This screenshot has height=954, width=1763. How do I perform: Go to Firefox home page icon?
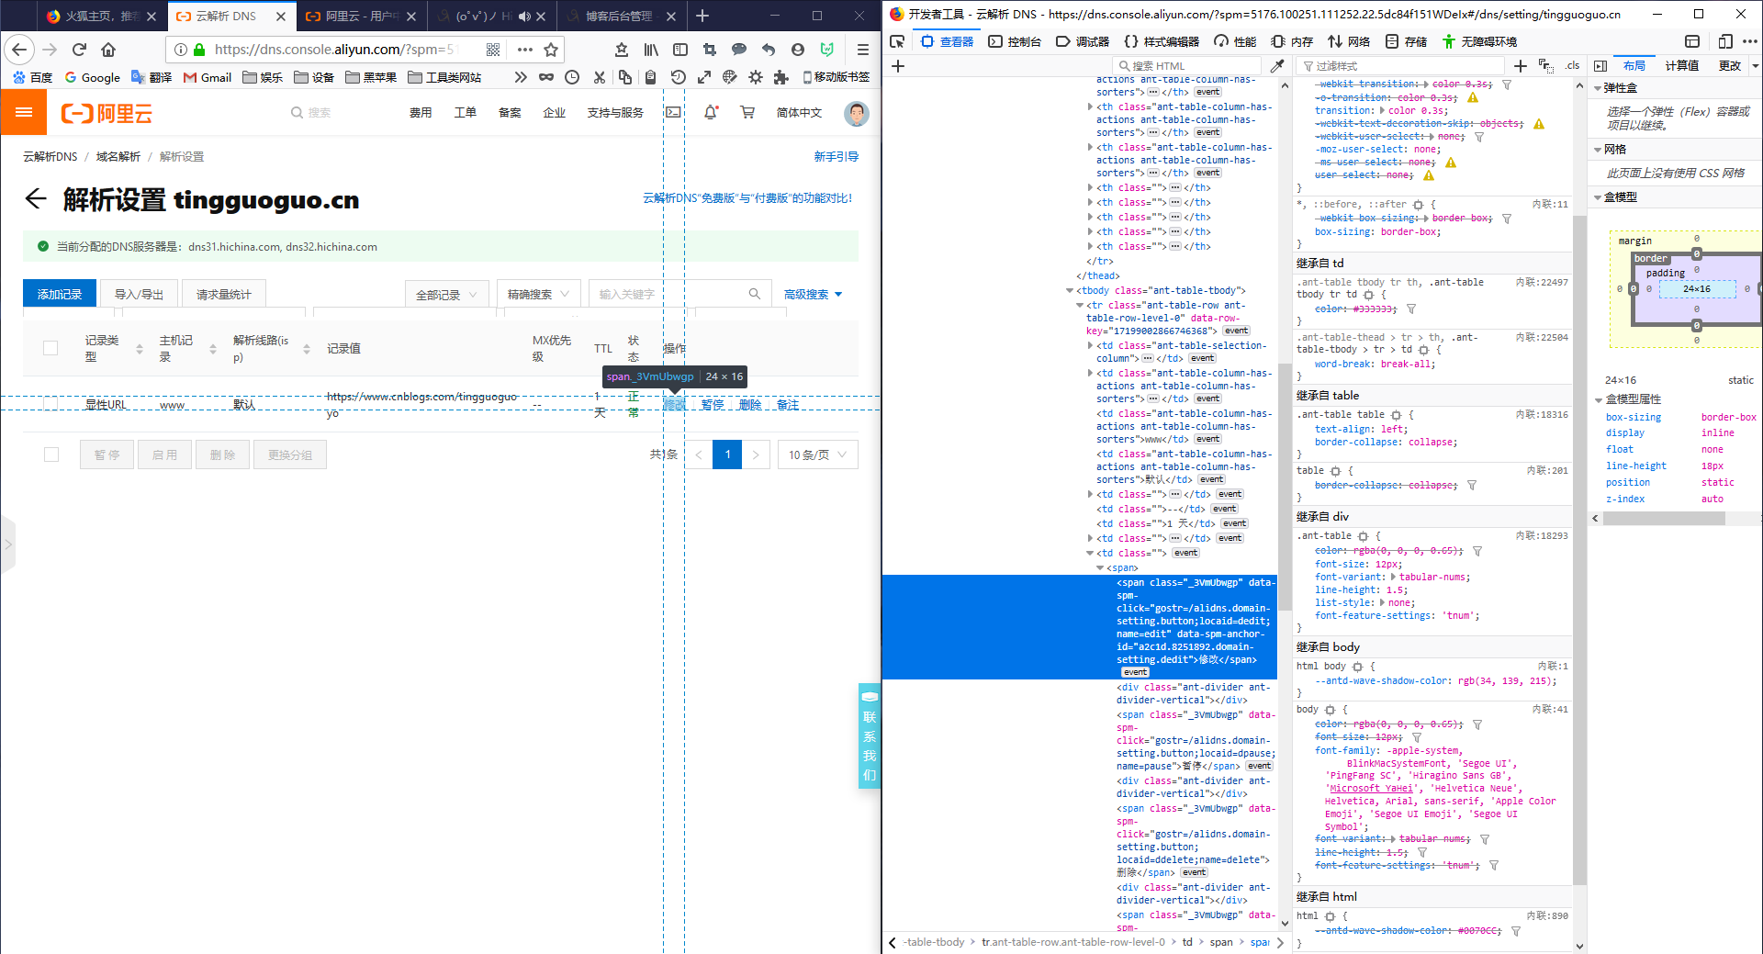108,50
